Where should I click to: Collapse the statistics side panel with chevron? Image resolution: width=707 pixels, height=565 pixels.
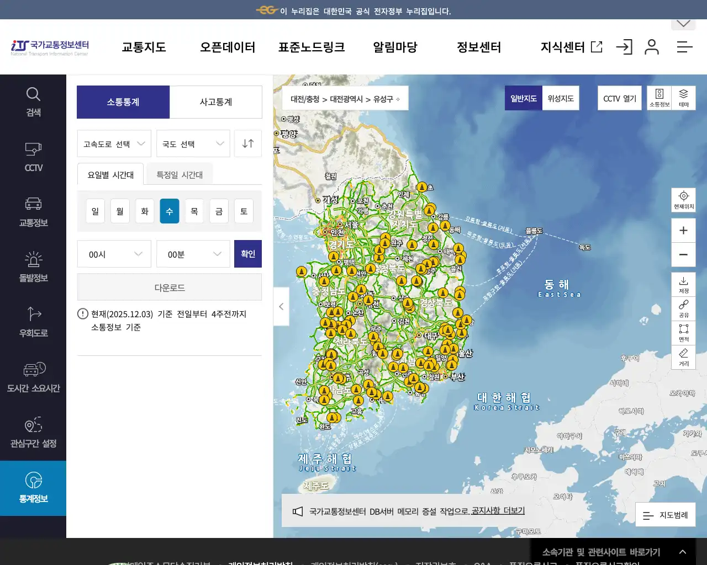coord(281,307)
